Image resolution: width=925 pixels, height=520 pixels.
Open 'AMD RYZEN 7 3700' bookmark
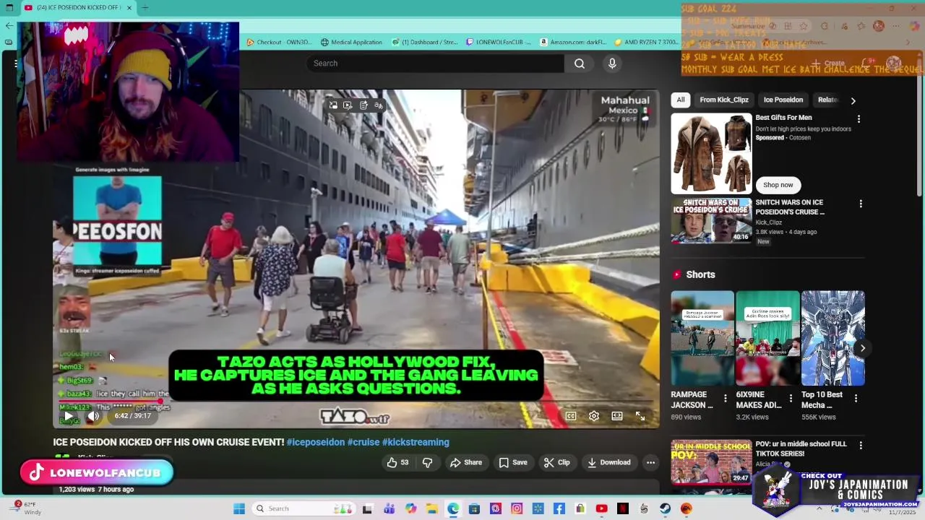click(x=647, y=42)
